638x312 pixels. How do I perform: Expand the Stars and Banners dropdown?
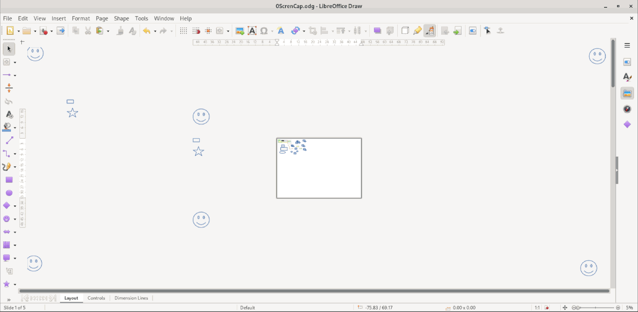(x=15, y=285)
